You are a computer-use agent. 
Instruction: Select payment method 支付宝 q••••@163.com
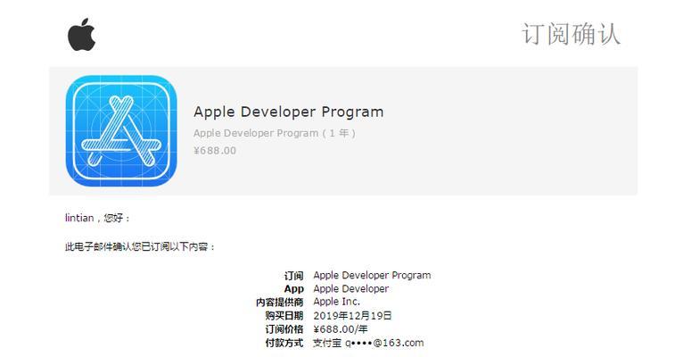coord(368,343)
